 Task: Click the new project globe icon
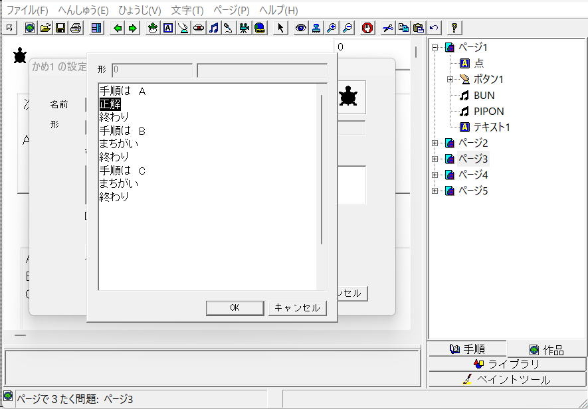(30, 28)
